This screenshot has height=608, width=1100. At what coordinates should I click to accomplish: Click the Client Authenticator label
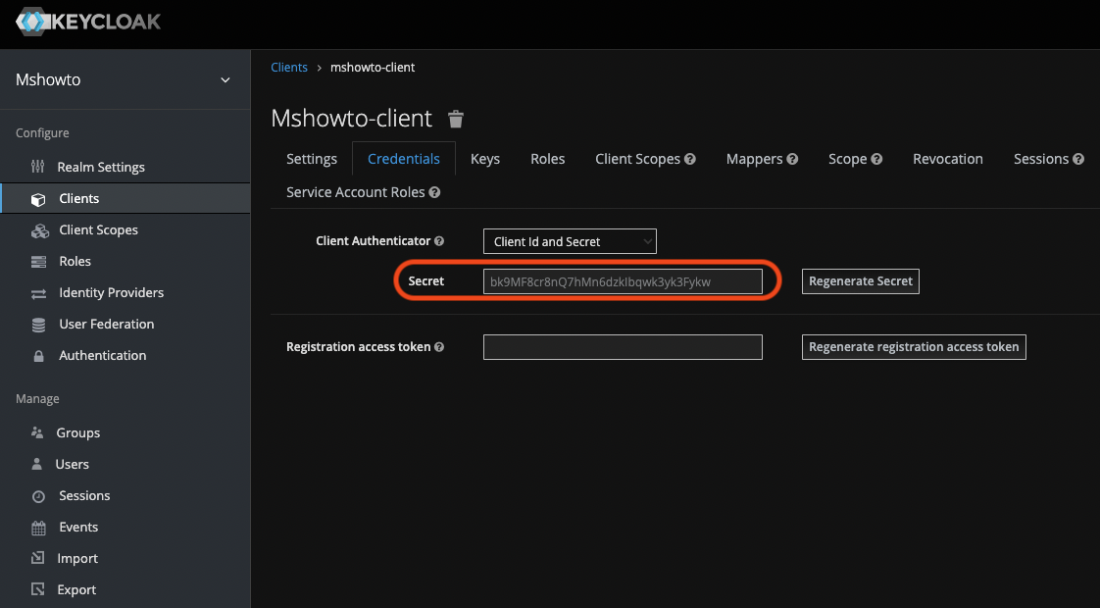[374, 241]
